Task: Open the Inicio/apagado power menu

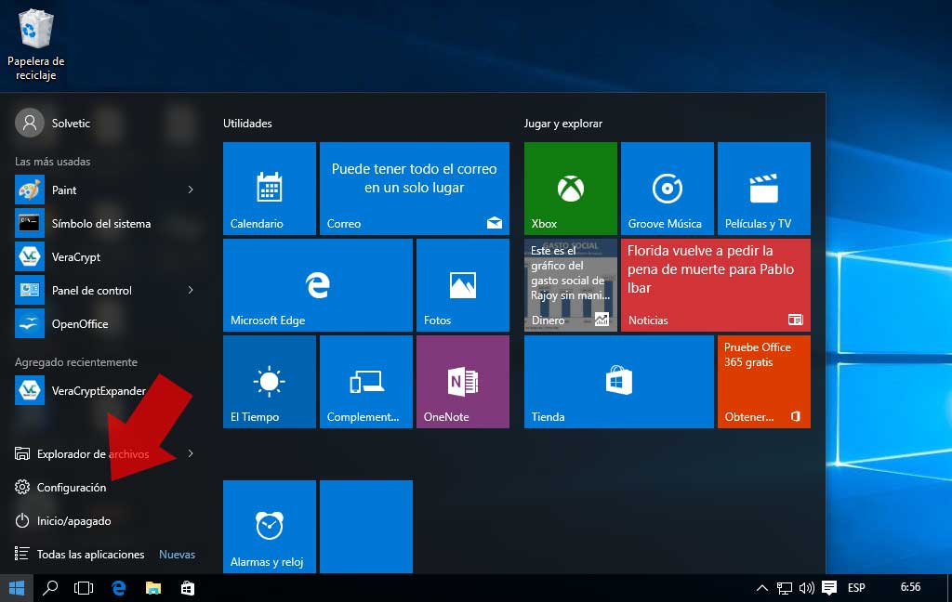Action: coord(73,521)
